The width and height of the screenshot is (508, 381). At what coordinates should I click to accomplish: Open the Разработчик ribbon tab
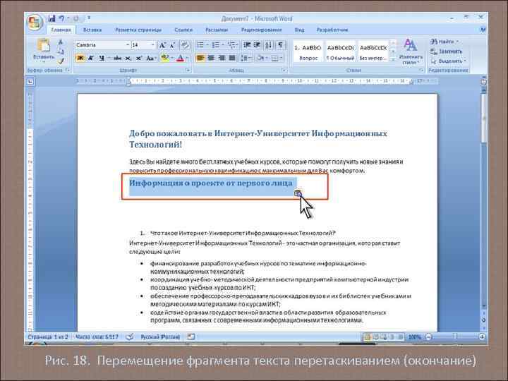(x=332, y=30)
